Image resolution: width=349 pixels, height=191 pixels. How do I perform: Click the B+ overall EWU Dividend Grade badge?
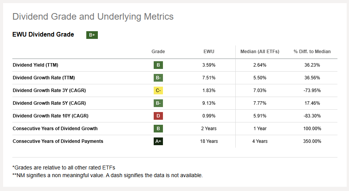click(92, 35)
